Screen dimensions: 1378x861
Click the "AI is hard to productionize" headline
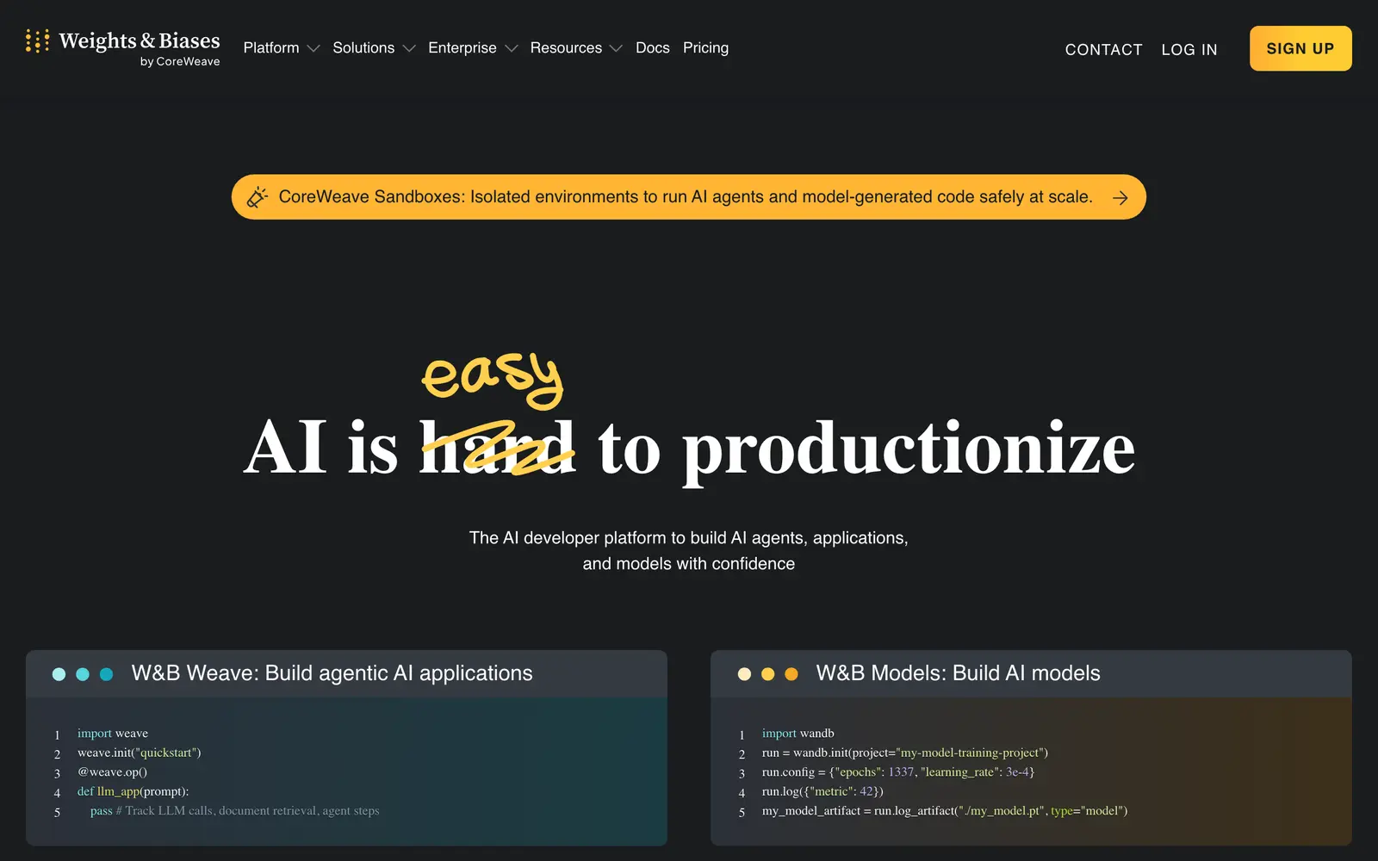click(x=689, y=448)
